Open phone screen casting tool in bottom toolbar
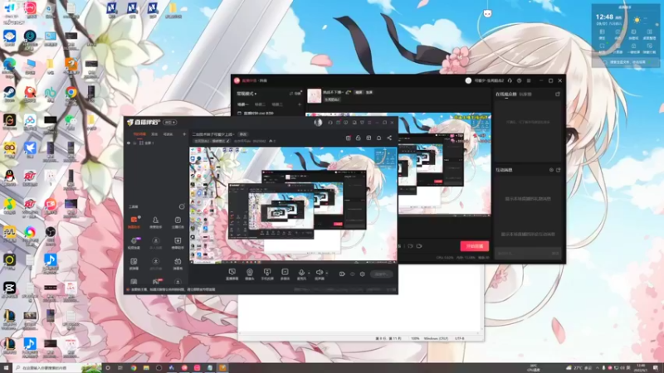 267,274
